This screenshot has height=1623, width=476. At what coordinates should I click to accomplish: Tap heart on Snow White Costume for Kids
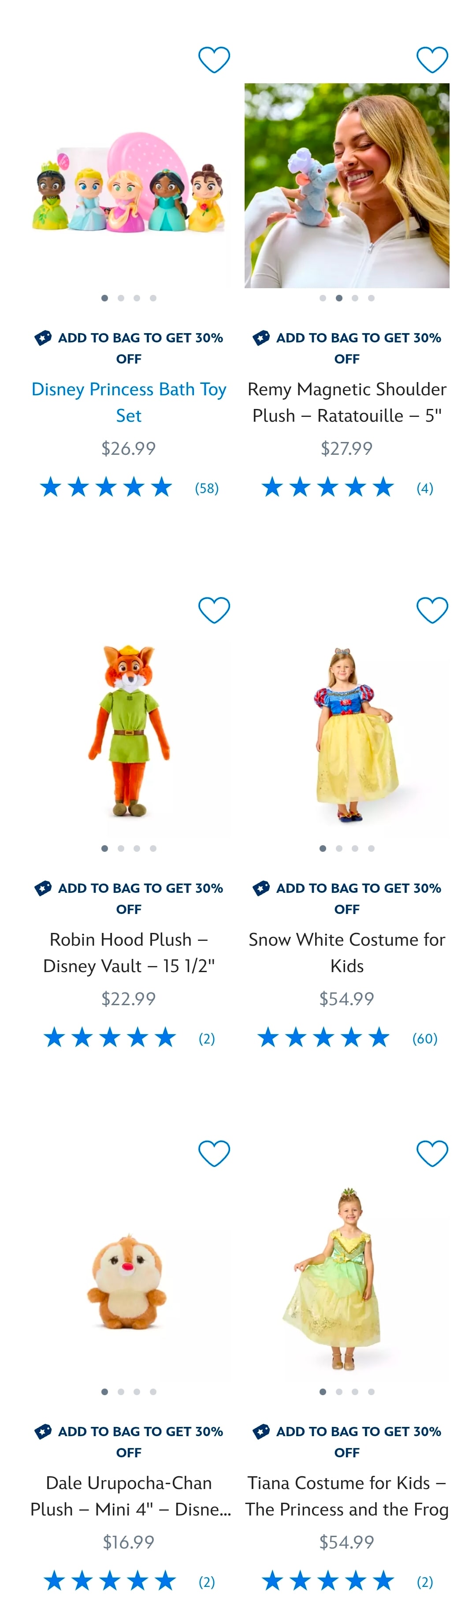click(432, 610)
